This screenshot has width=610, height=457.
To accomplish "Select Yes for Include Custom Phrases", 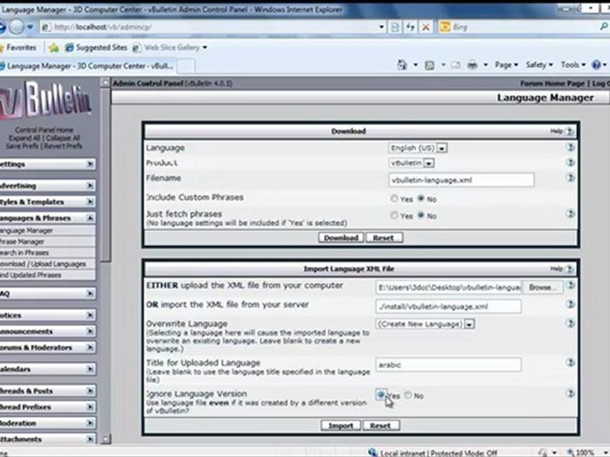I will click(x=394, y=199).
